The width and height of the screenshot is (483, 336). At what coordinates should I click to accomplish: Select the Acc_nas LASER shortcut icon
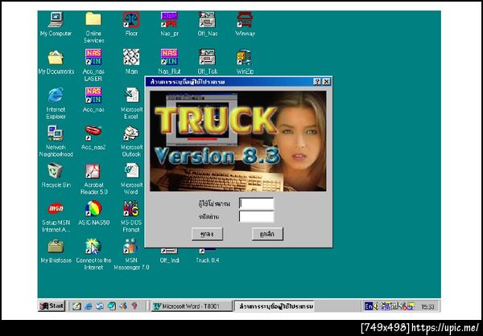coord(93,57)
